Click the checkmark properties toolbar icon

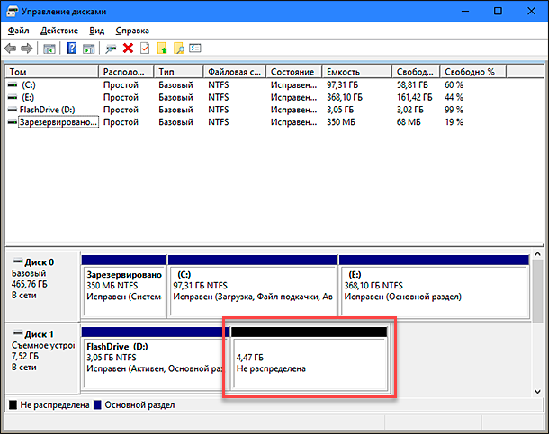pos(145,49)
